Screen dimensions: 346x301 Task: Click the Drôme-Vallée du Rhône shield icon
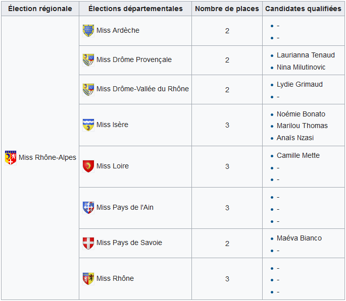(88, 90)
